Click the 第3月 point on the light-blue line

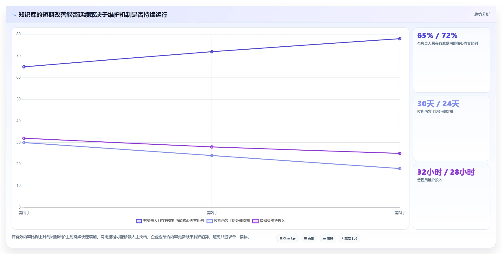(400, 168)
